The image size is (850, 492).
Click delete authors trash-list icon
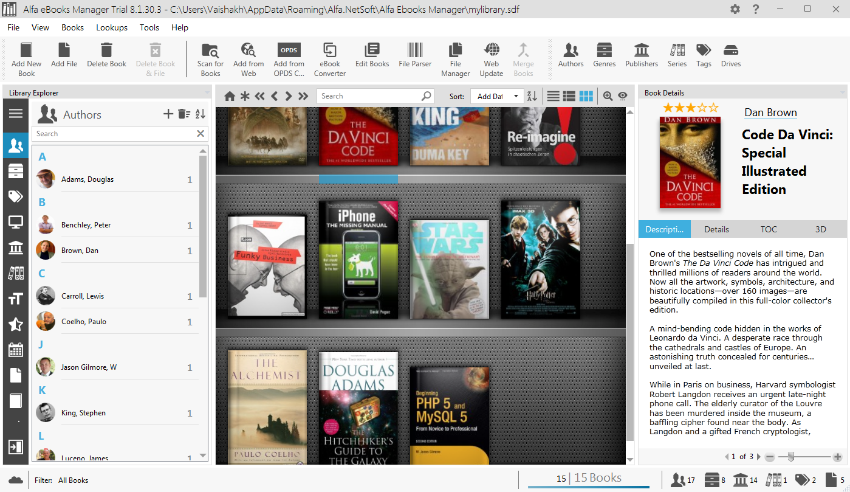184,114
